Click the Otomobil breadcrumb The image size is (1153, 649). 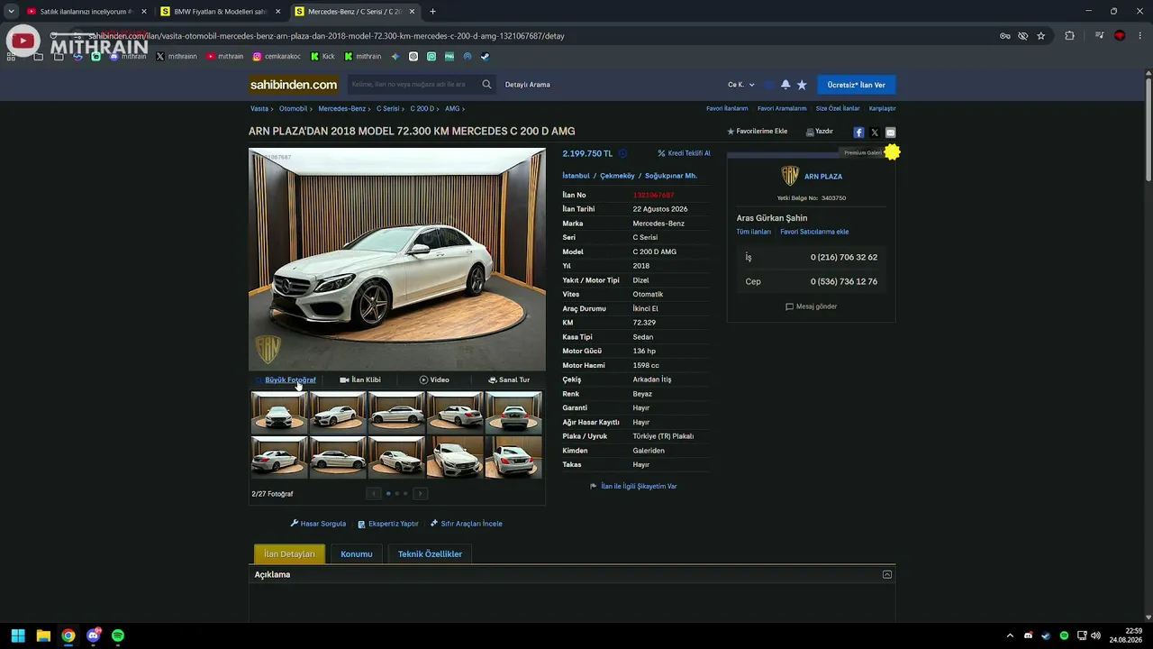click(294, 108)
